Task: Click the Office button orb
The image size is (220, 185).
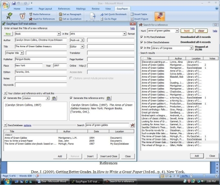Action: pos(6,5)
